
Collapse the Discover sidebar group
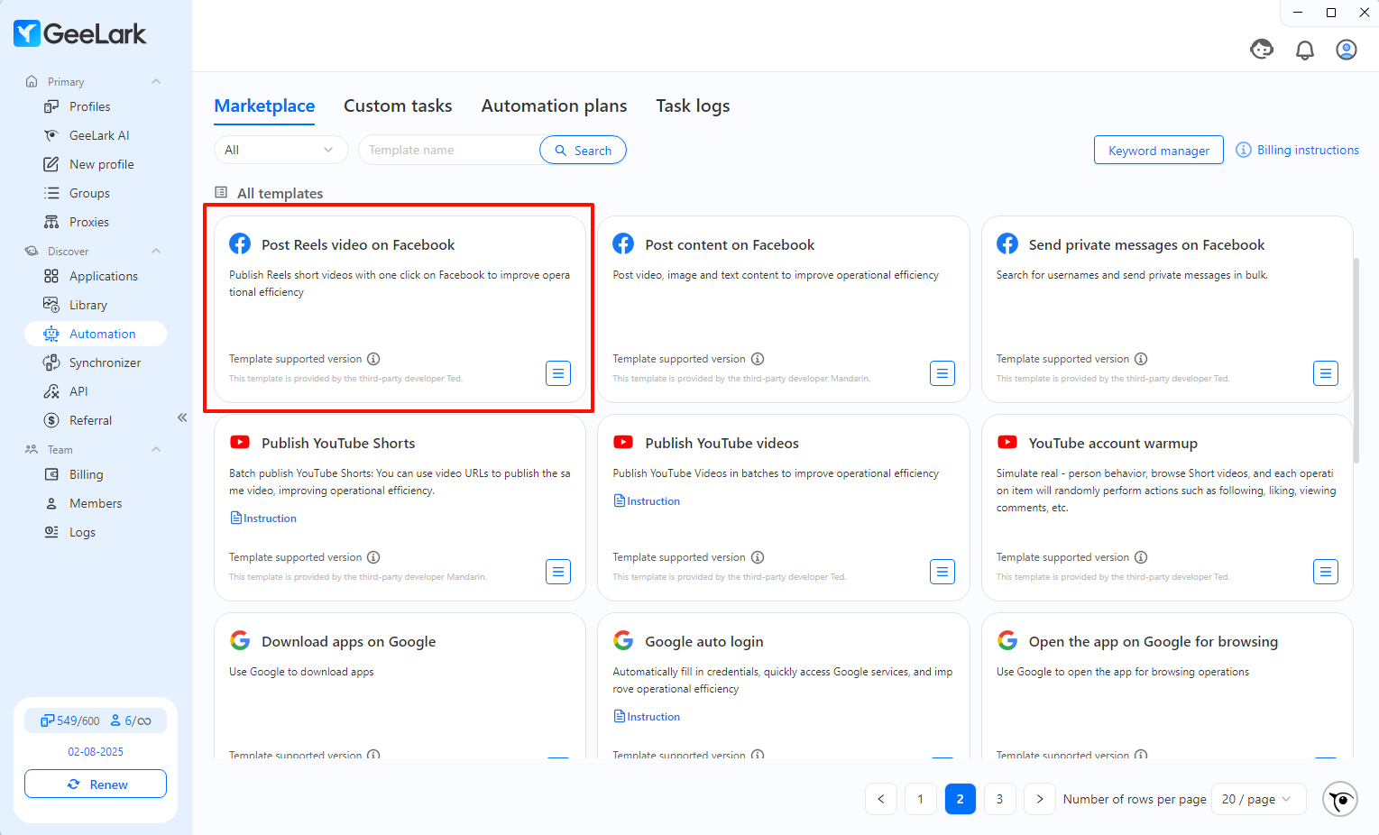156,251
